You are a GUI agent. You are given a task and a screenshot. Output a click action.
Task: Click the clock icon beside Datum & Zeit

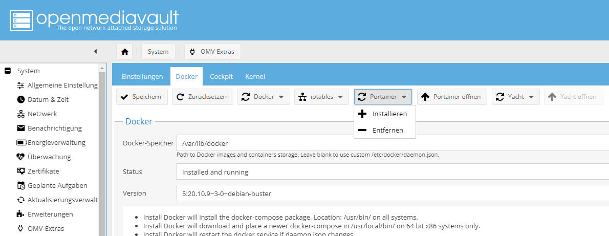pyautogui.click(x=21, y=99)
